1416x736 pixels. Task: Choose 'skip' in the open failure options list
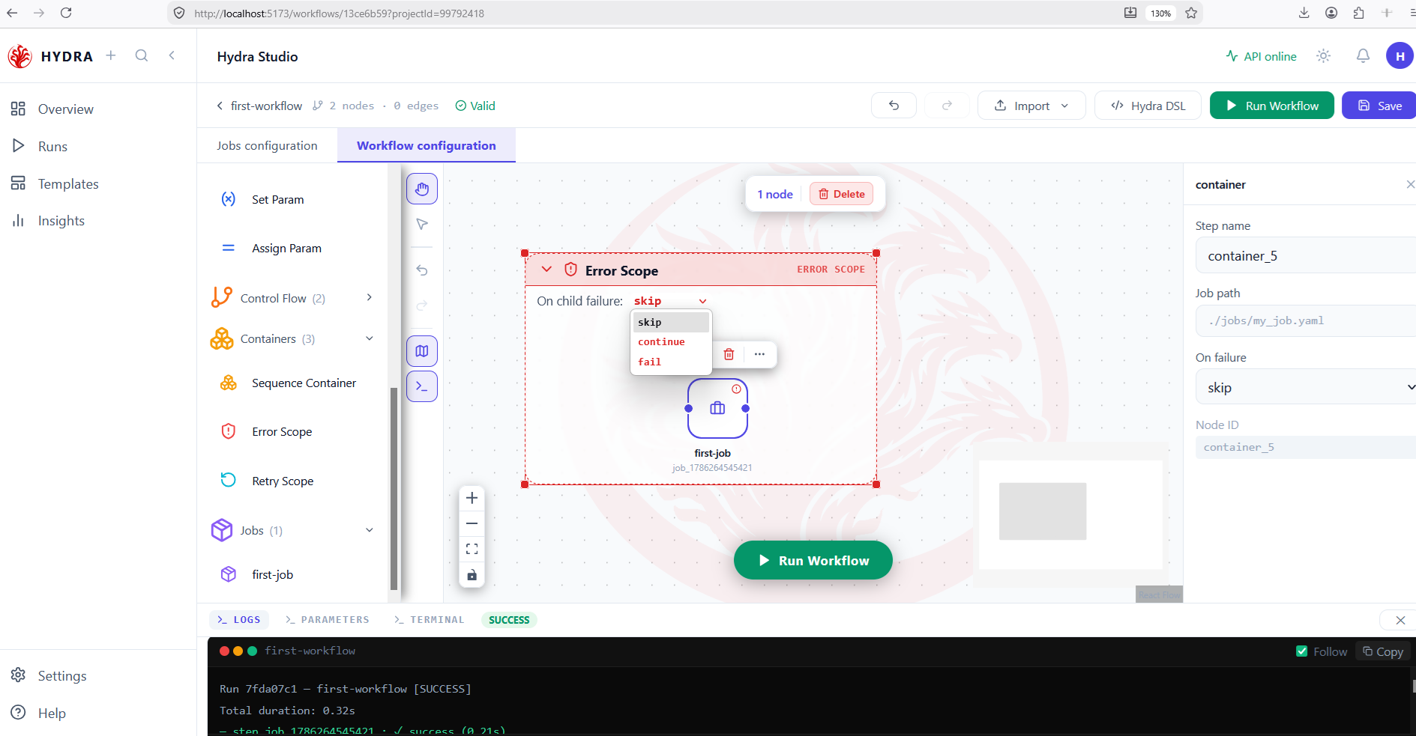[x=671, y=322]
